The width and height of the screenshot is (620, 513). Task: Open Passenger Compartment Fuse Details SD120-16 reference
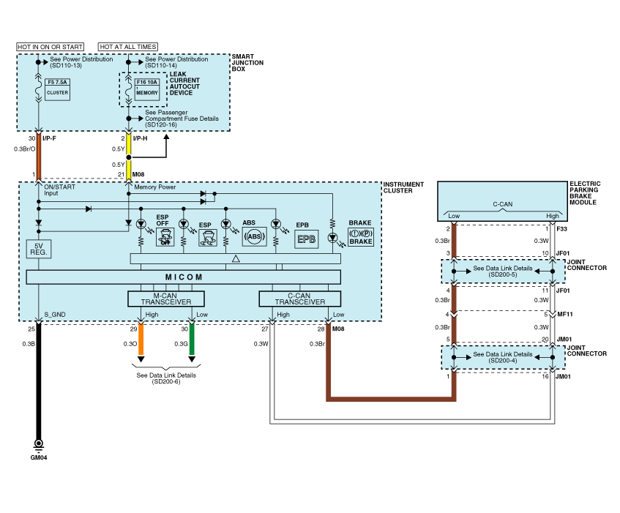(182, 119)
